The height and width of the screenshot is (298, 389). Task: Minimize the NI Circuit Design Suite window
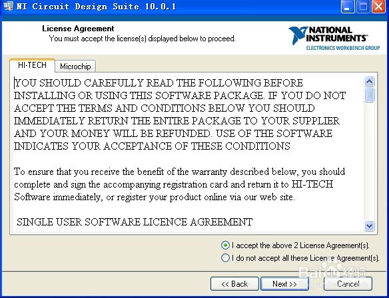[348, 7]
